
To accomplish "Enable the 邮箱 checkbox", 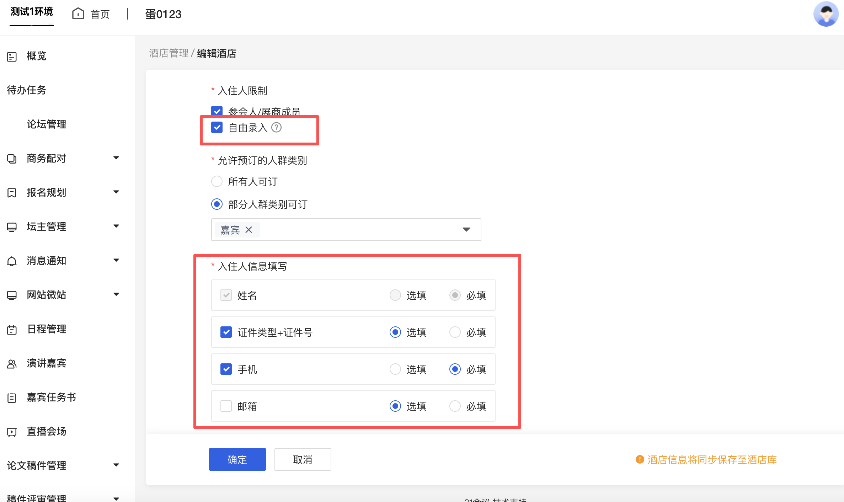I will tap(226, 406).
